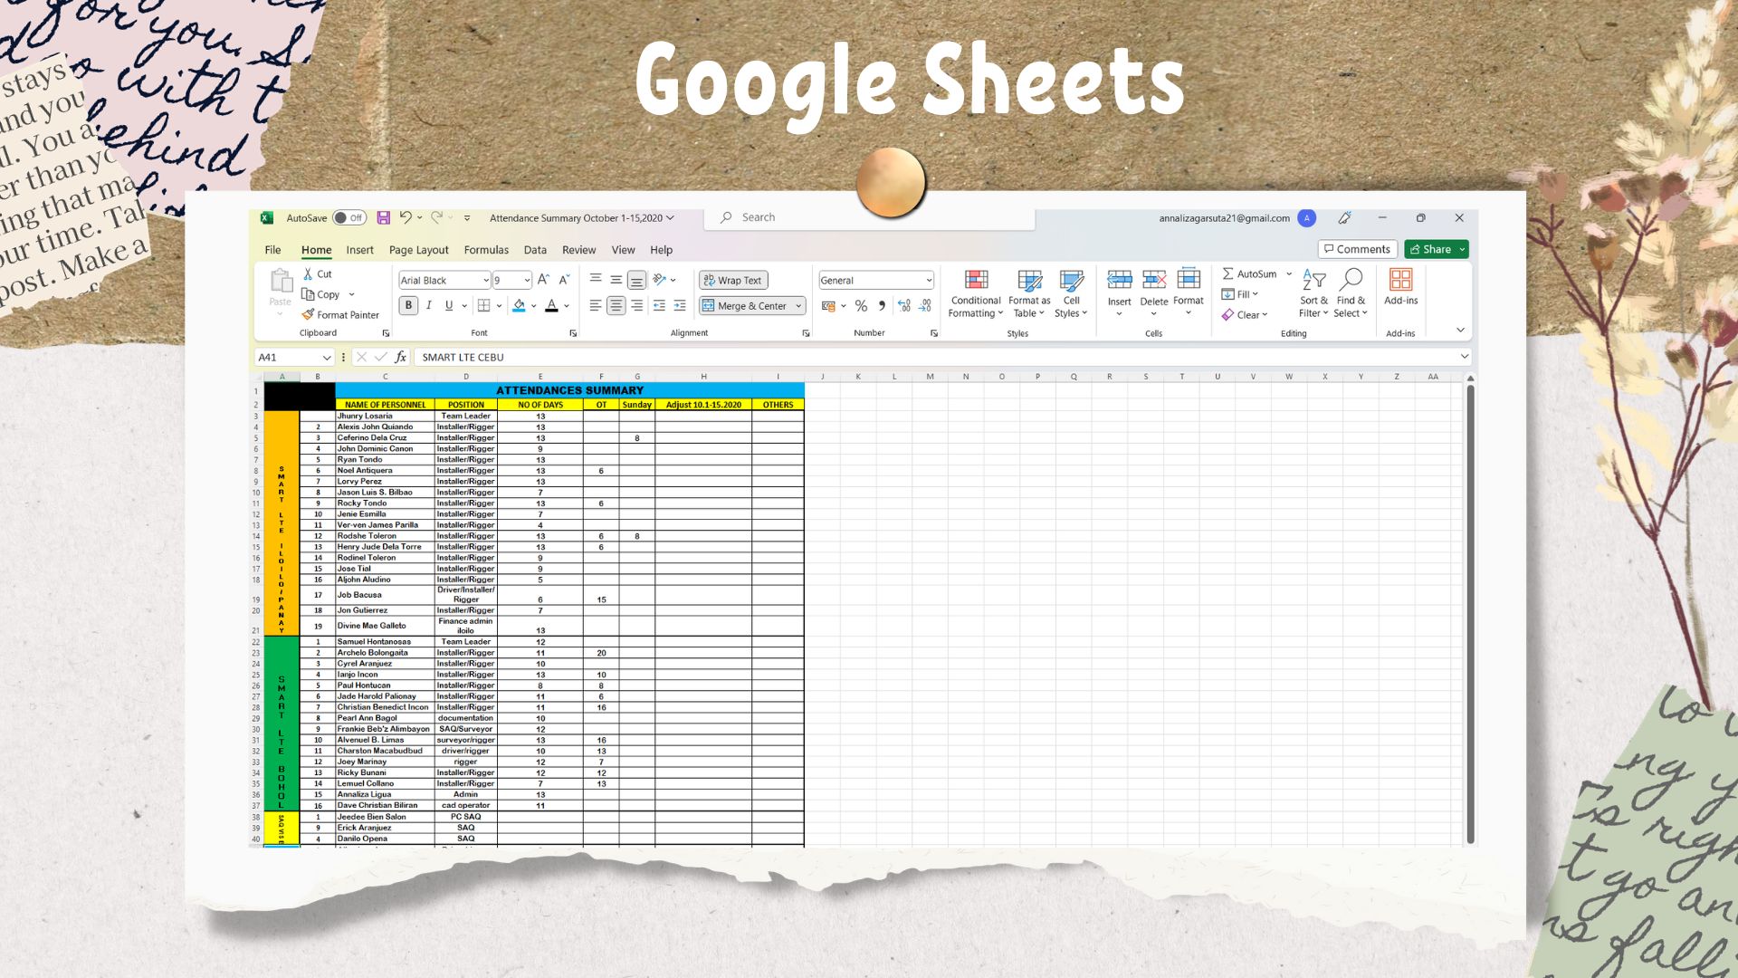Viewport: 1738px width, 978px height.
Task: Open the Arial Black font dropdown
Action: point(485,281)
